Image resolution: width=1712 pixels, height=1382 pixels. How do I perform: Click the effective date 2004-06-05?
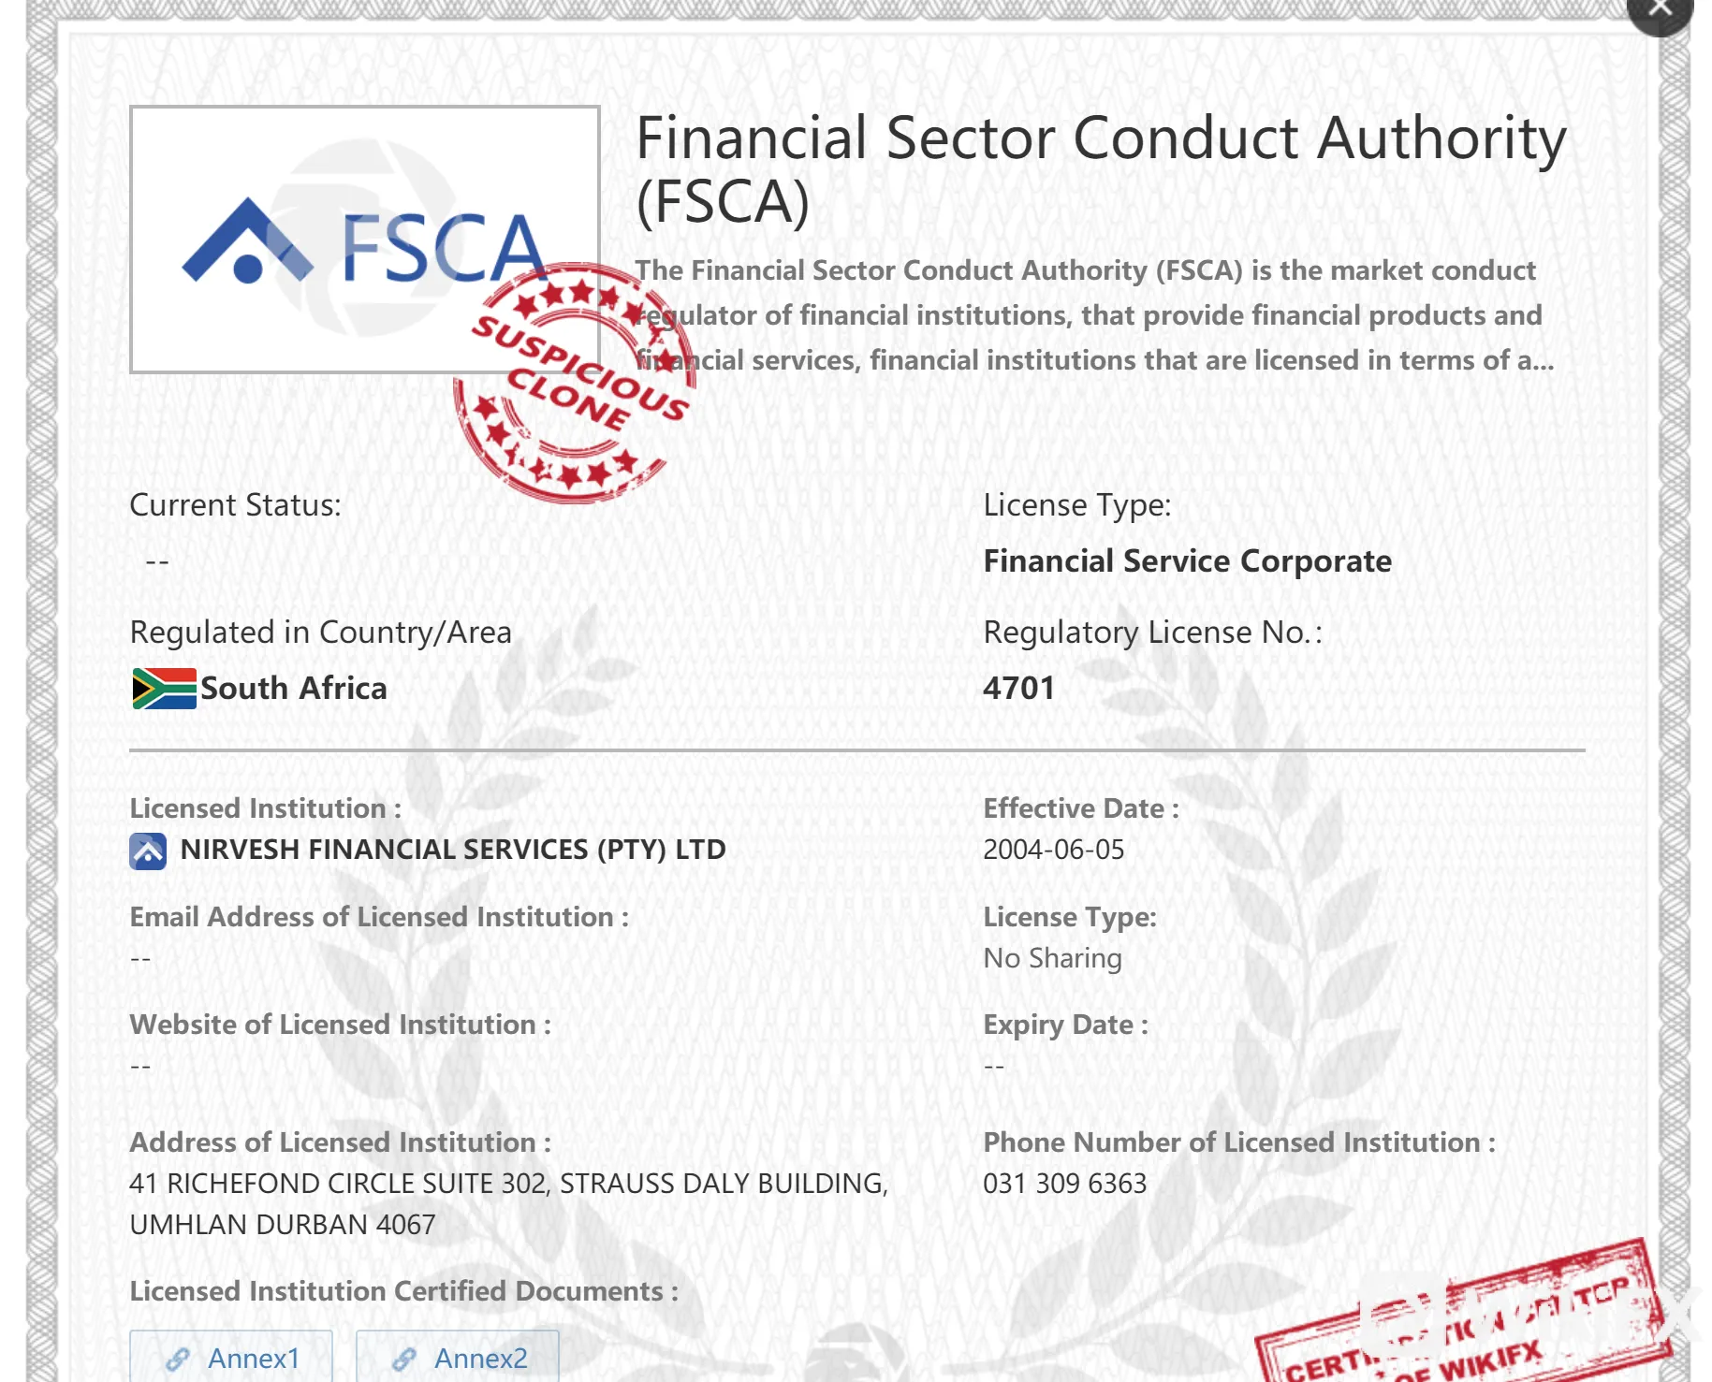1053,850
